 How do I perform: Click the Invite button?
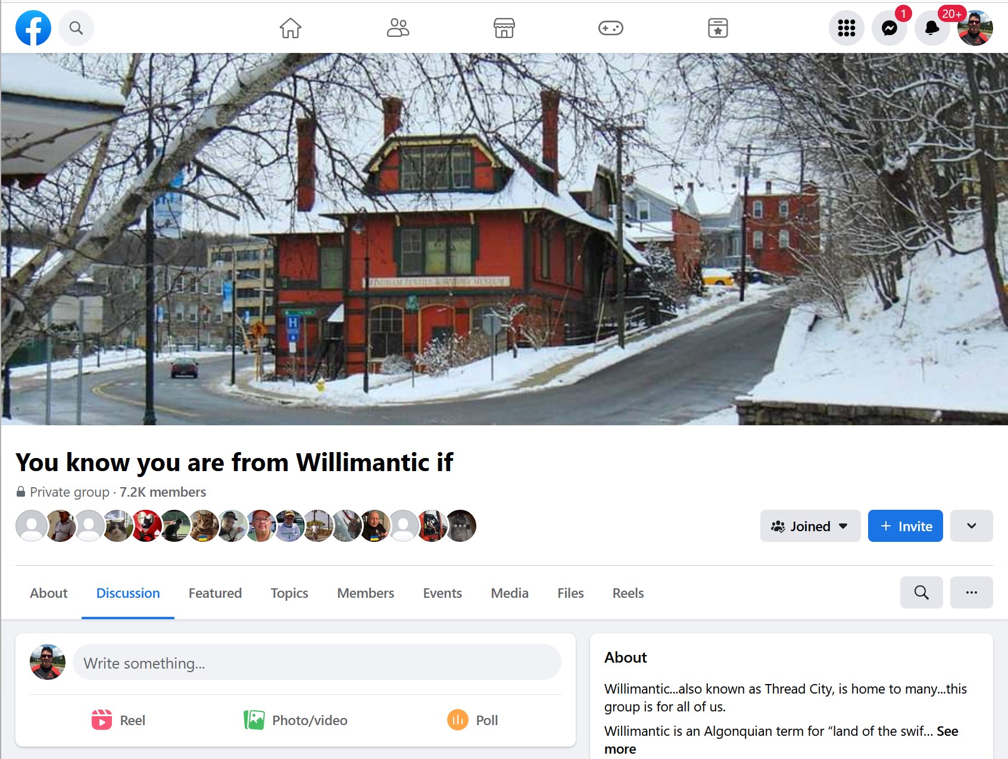(905, 526)
